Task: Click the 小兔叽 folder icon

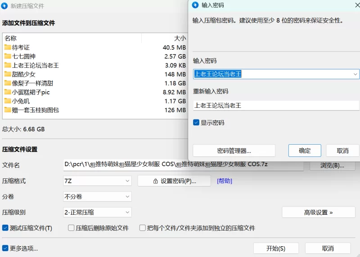Action: point(8,101)
